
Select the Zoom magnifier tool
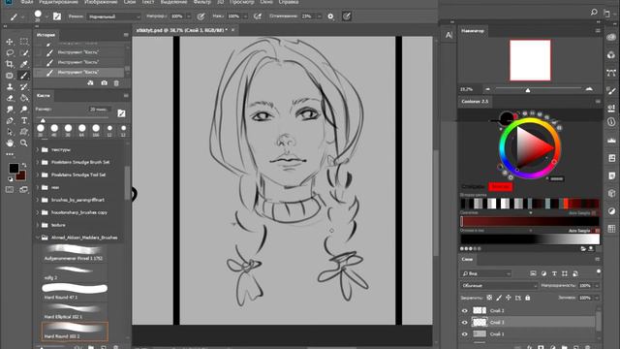tap(23, 143)
